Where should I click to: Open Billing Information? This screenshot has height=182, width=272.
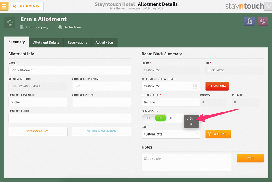point(101,131)
